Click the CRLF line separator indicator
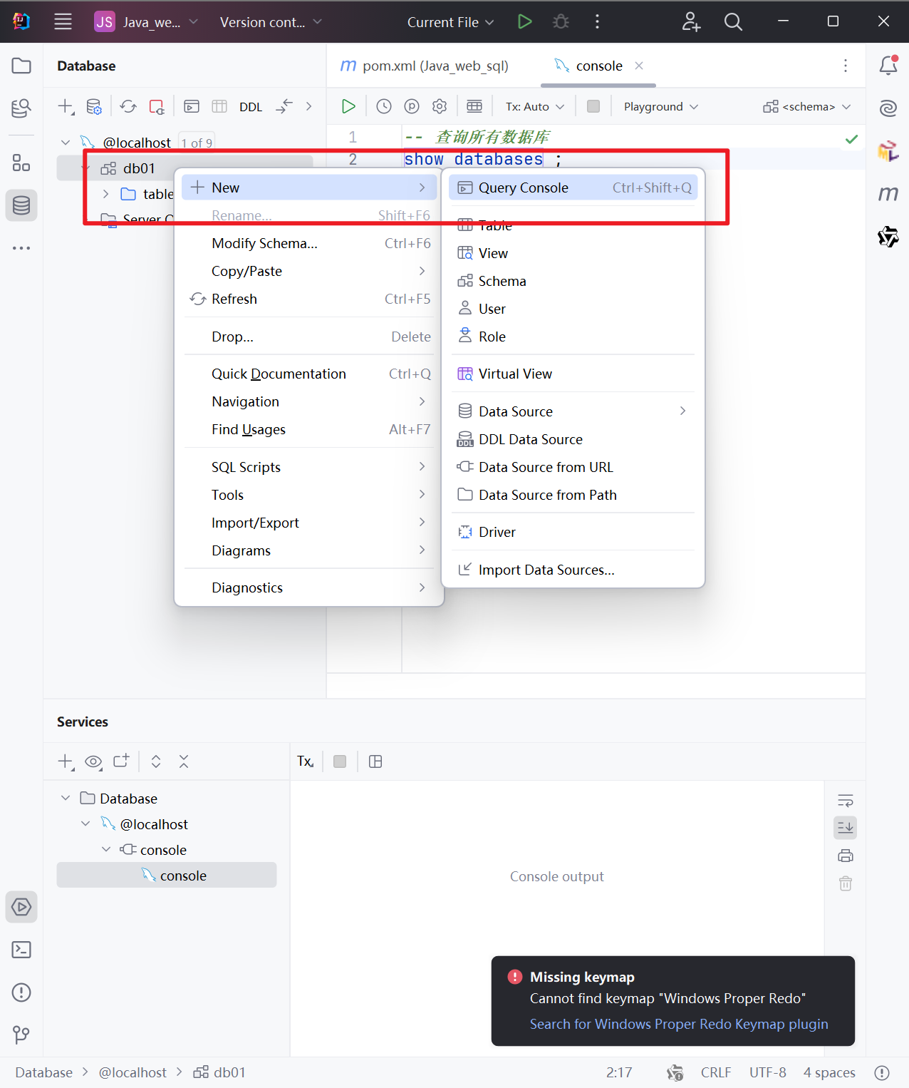The height and width of the screenshot is (1088, 909). pos(716,1072)
